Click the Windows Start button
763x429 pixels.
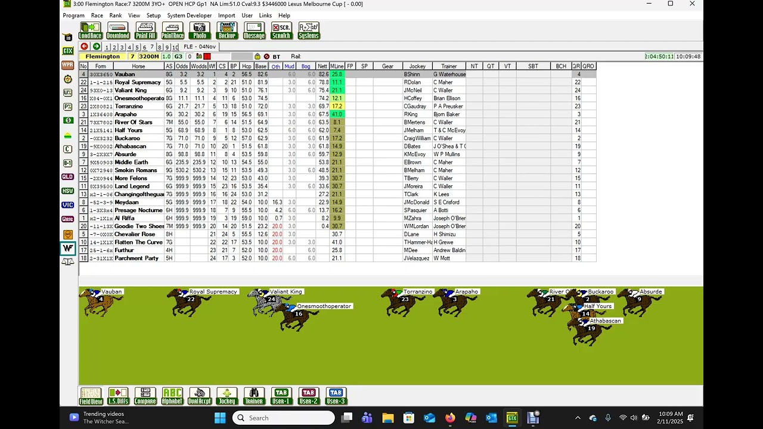pyautogui.click(x=220, y=418)
